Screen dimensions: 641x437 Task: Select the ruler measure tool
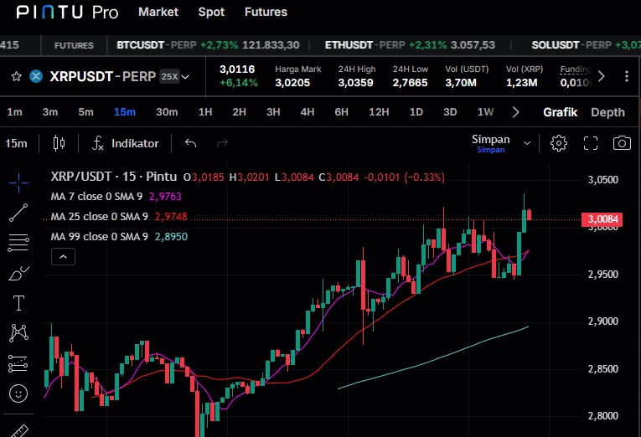click(18, 431)
